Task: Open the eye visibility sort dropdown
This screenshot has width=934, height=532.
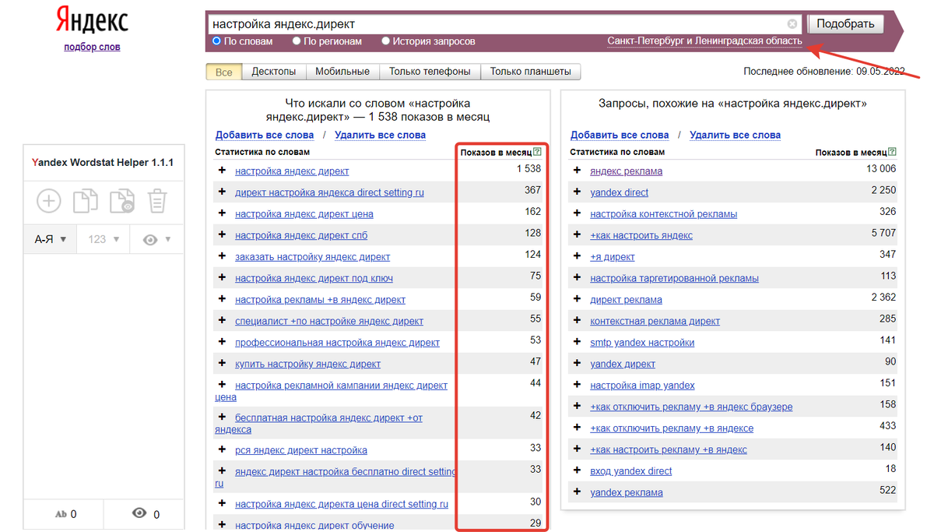Action: click(x=156, y=239)
